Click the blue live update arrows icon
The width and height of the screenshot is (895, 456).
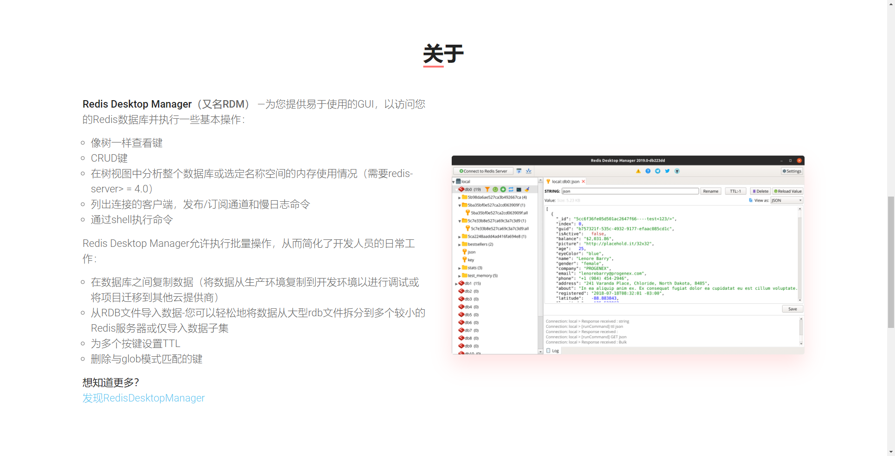[511, 190]
